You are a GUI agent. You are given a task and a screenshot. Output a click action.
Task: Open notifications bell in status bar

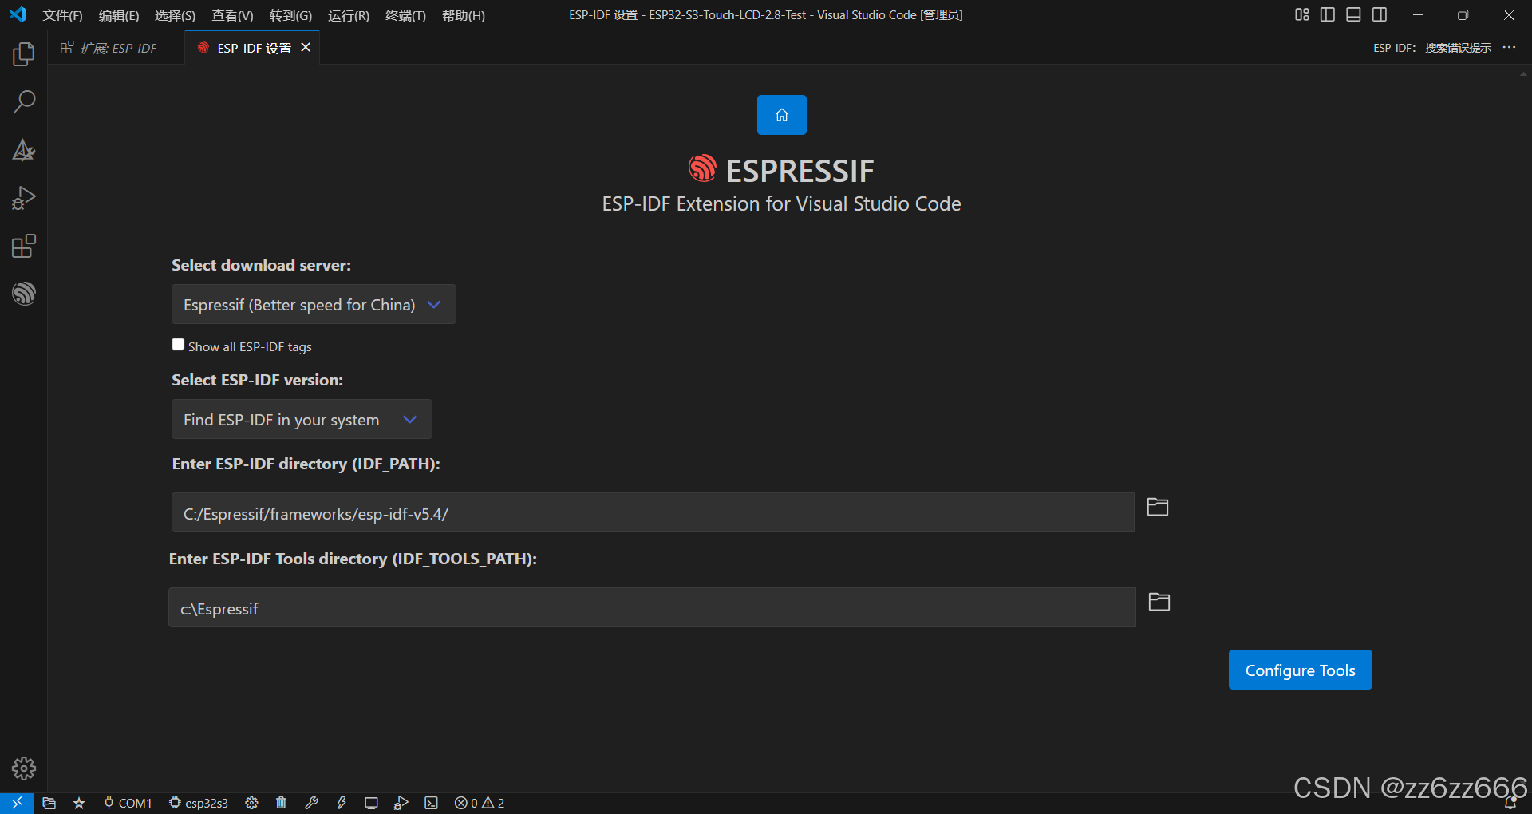[1510, 803]
